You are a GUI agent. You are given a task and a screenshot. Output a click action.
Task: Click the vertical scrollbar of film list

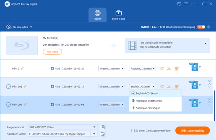tap(214, 106)
